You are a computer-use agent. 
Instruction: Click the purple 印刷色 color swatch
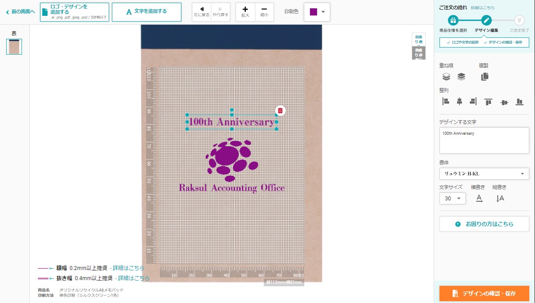(314, 12)
